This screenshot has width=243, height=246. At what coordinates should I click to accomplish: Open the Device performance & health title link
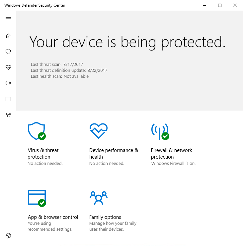[x=114, y=154]
